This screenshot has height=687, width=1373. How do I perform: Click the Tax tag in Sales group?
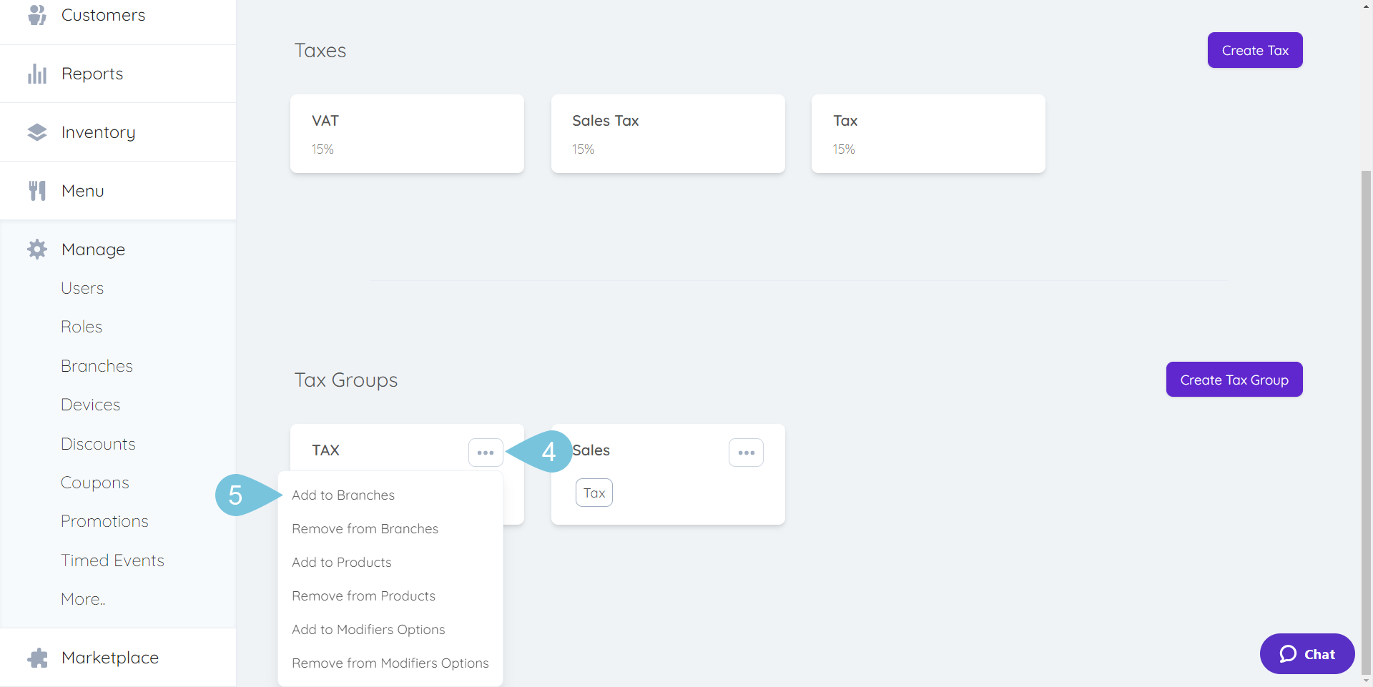coord(594,493)
